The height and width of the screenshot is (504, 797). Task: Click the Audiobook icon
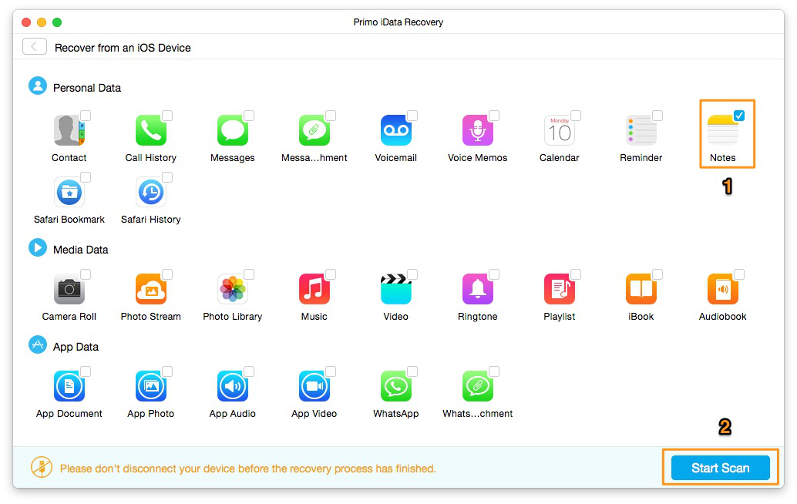tap(723, 289)
